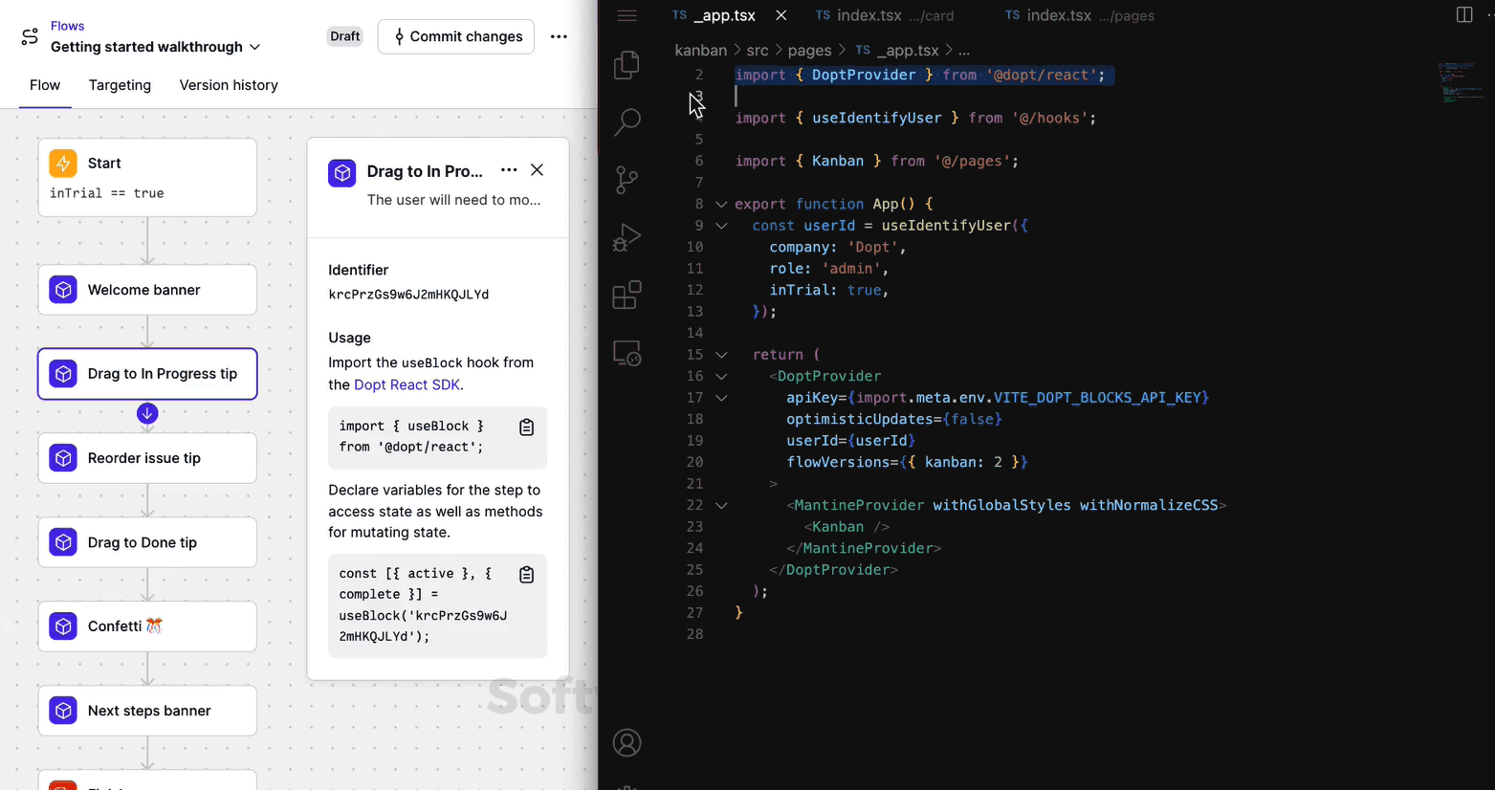Copy the useBlock import code snippet
1495x790 pixels.
tap(526, 428)
